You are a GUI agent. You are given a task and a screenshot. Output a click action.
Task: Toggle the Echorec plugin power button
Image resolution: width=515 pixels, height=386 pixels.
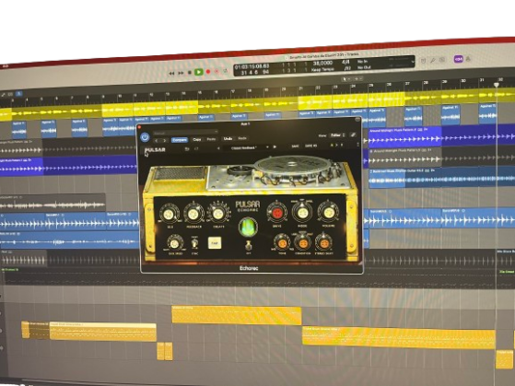click(145, 137)
